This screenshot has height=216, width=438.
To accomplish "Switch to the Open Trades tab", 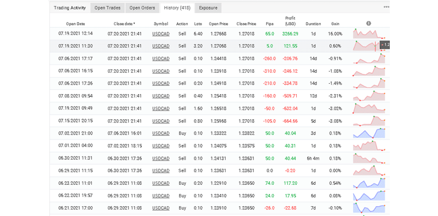I will 107,8.
